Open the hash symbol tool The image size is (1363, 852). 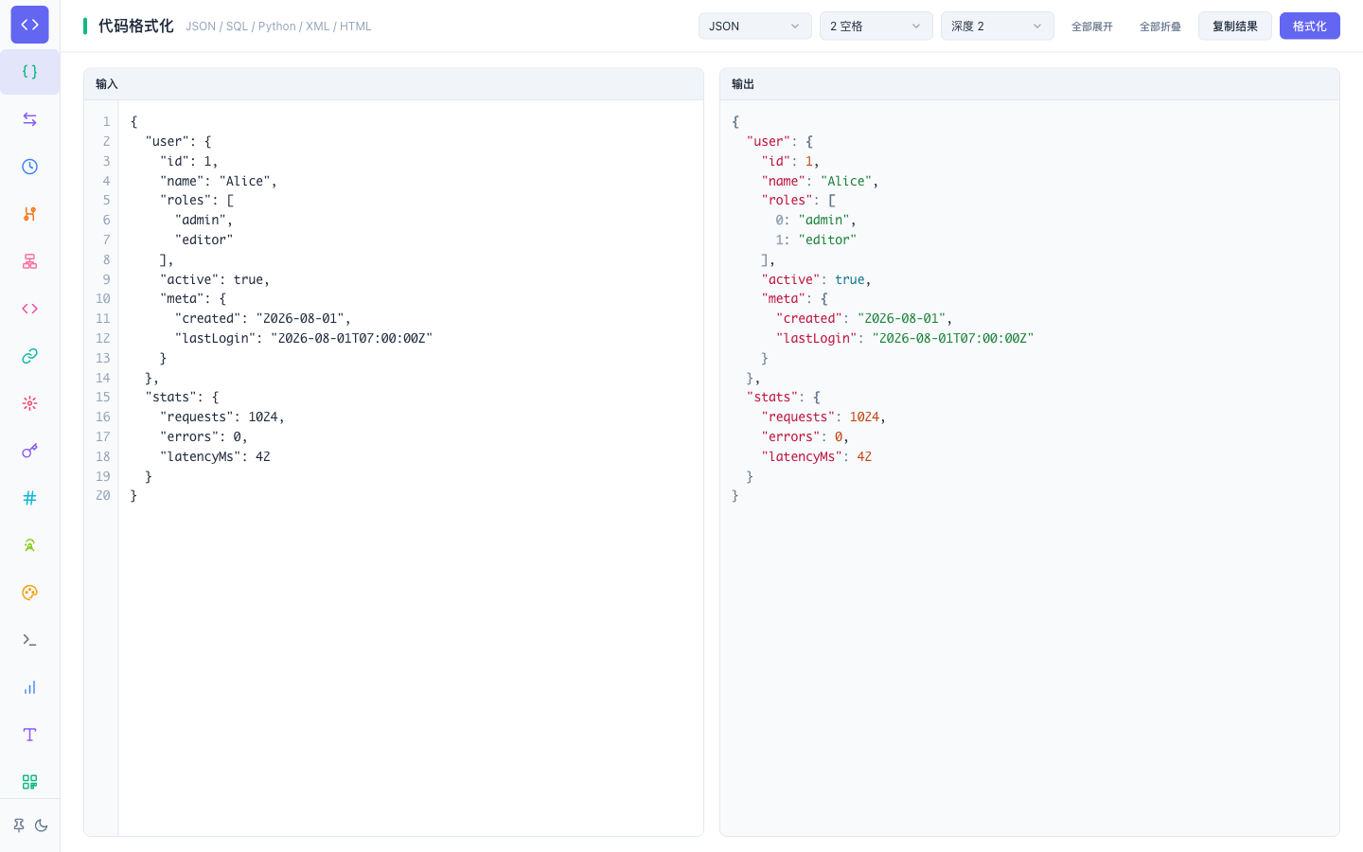[x=29, y=498]
